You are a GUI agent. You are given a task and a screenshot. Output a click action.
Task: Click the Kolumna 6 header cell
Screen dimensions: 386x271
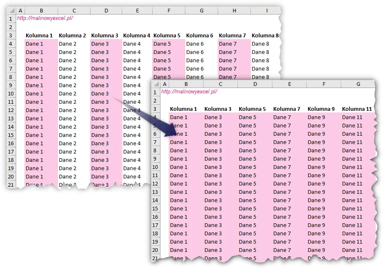(x=199, y=36)
